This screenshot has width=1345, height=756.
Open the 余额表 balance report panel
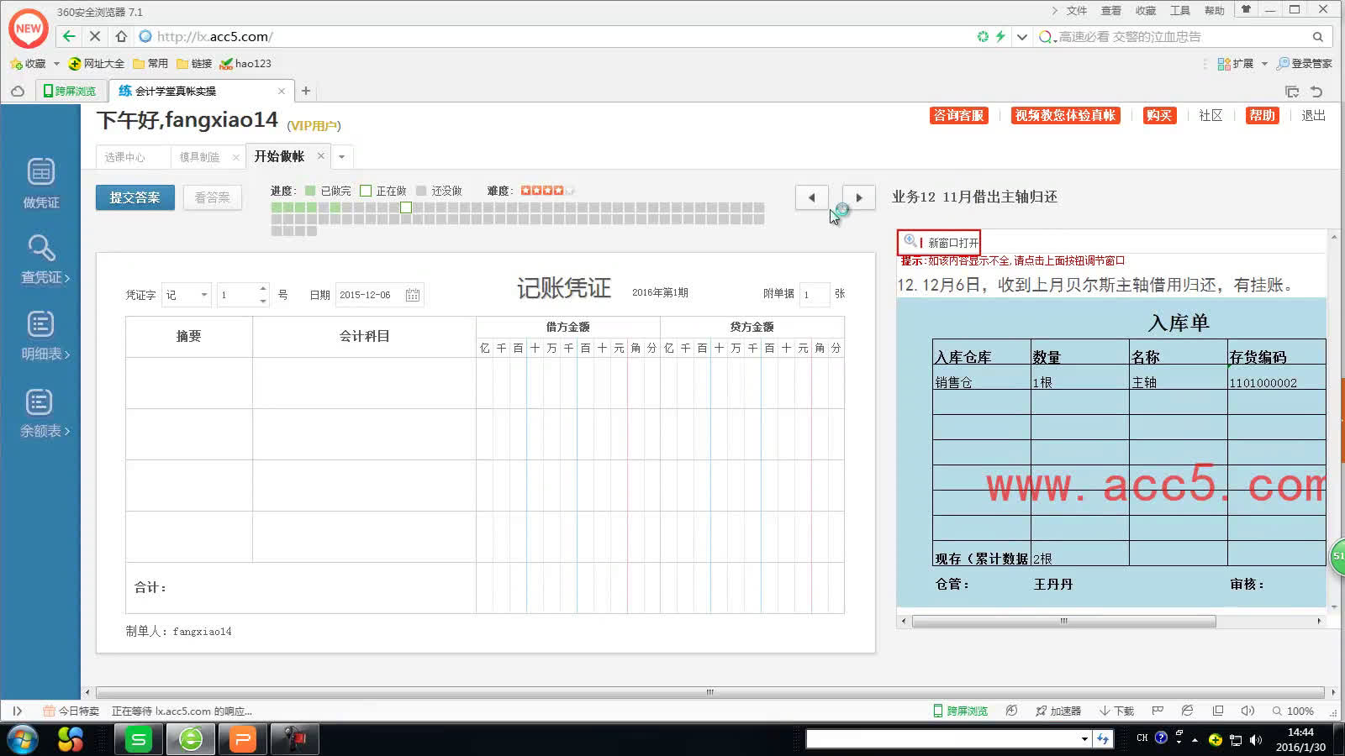(40, 412)
